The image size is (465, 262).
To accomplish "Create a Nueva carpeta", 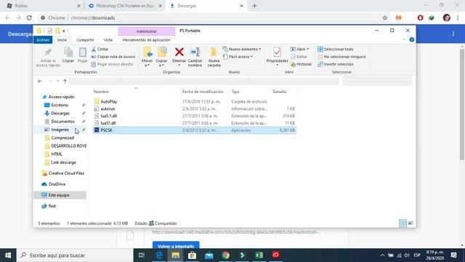I will click(x=214, y=57).
